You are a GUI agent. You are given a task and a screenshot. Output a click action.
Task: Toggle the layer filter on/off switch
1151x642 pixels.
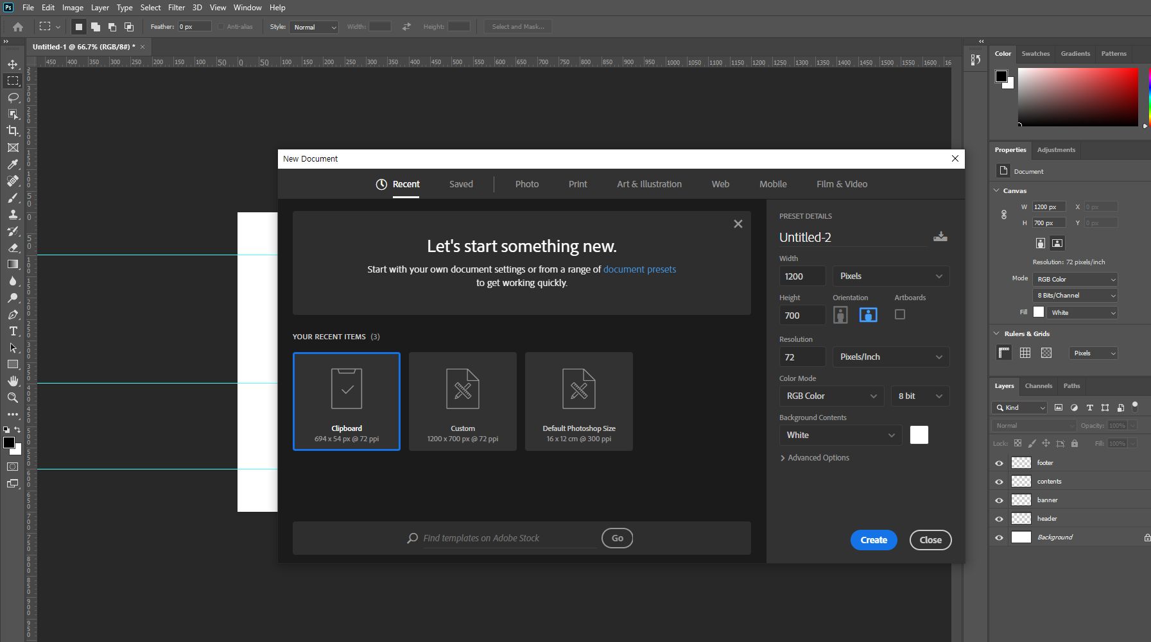point(1135,406)
